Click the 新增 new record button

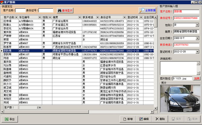tap(128, 119)
